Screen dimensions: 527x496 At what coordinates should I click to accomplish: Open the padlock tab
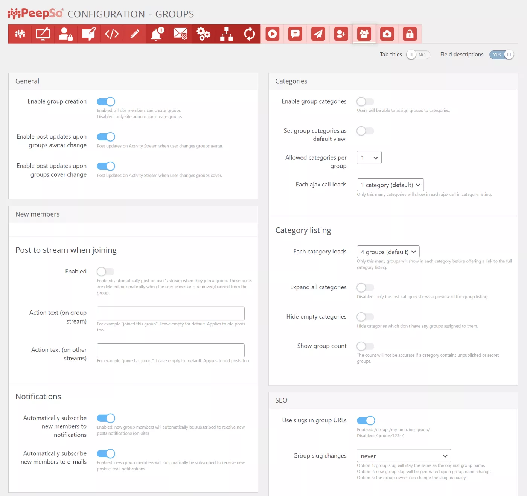point(410,34)
